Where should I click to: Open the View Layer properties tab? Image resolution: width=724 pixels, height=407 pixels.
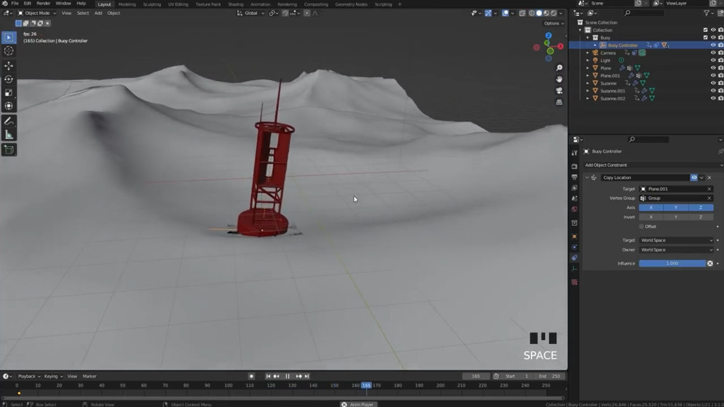click(x=574, y=188)
